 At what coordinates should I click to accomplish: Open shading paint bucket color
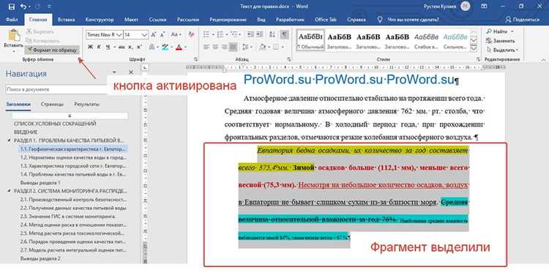(x=263, y=47)
